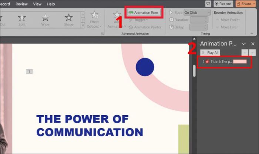Click the Animation Painter tool
Viewport: 259px width, 154px height.
click(x=145, y=27)
